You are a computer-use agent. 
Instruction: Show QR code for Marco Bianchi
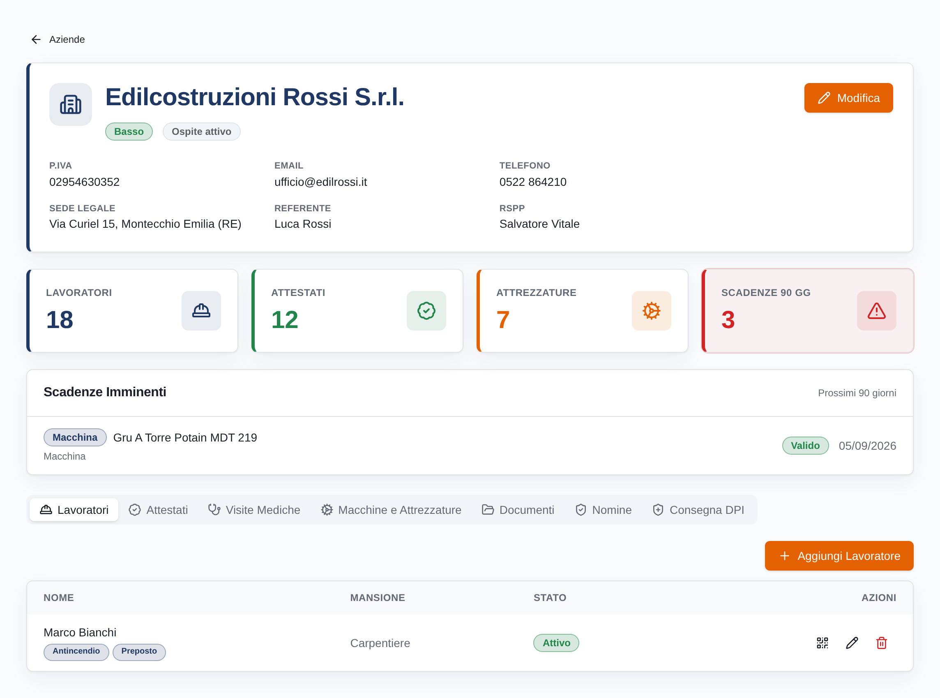click(822, 643)
